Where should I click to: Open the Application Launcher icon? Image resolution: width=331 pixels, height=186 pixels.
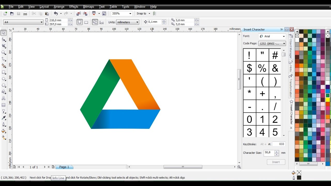94,13
